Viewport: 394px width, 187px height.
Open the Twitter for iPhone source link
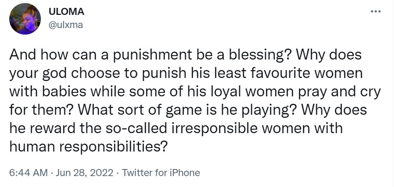(x=161, y=173)
